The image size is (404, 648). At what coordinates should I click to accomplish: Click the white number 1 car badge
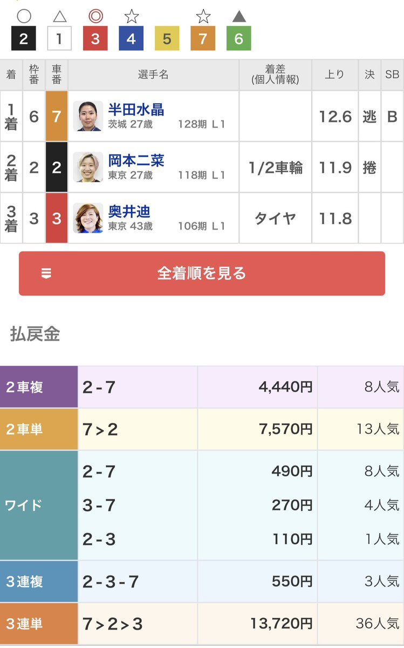59,38
